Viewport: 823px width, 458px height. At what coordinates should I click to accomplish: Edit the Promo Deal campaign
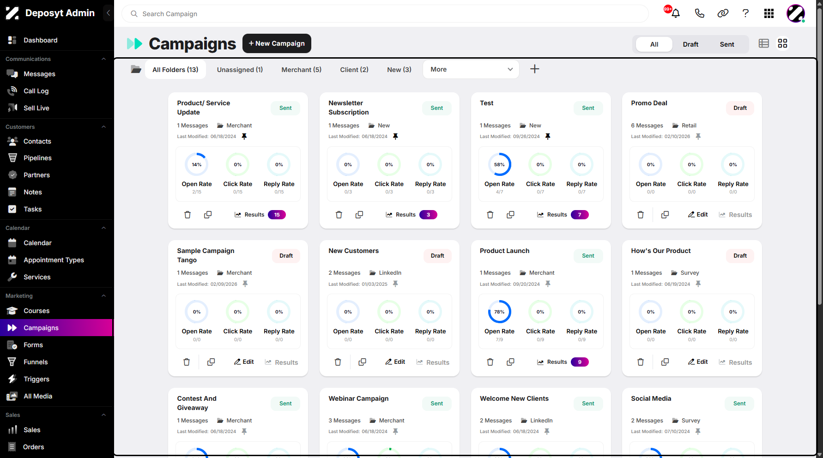tap(698, 215)
